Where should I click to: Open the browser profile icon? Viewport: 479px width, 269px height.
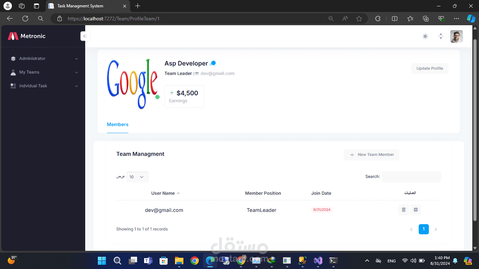coord(7,6)
